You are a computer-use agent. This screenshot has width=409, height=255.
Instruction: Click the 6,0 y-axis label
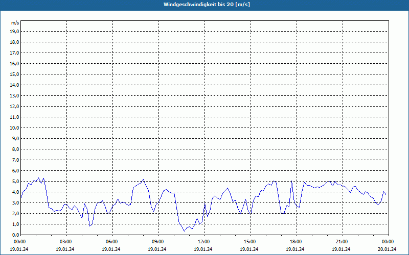pos(16,170)
